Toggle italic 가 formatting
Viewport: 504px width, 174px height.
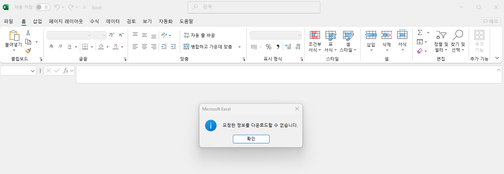pyautogui.click(x=60, y=46)
